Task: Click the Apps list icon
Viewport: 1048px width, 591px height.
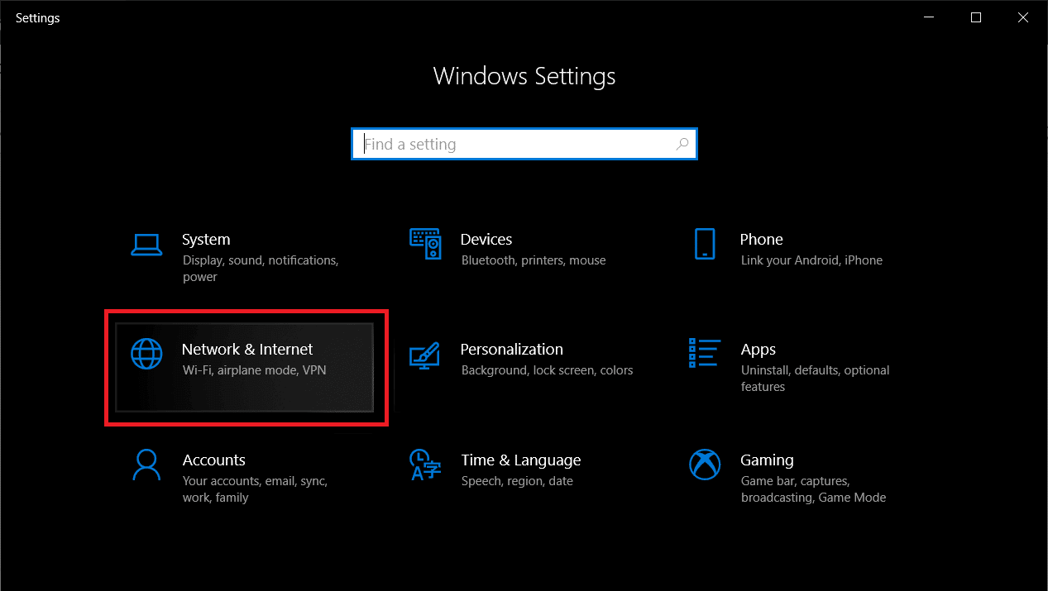Action: (x=705, y=354)
